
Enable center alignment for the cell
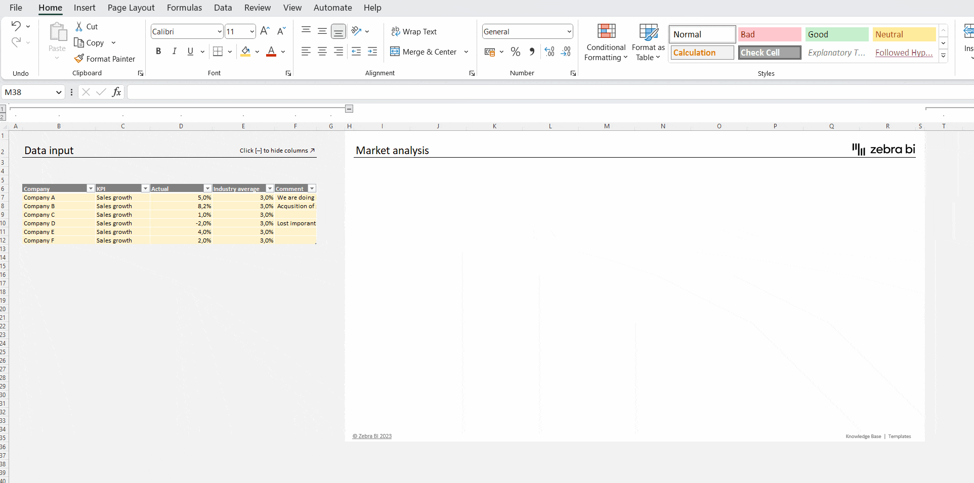(x=322, y=52)
